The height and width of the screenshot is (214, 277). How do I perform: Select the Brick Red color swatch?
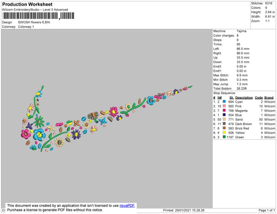pos(224,128)
